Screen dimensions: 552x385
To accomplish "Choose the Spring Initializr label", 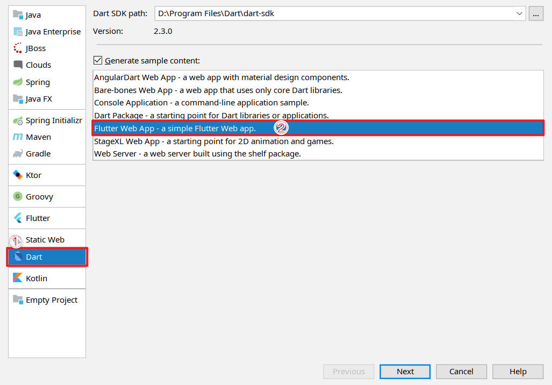I will (x=54, y=120).
